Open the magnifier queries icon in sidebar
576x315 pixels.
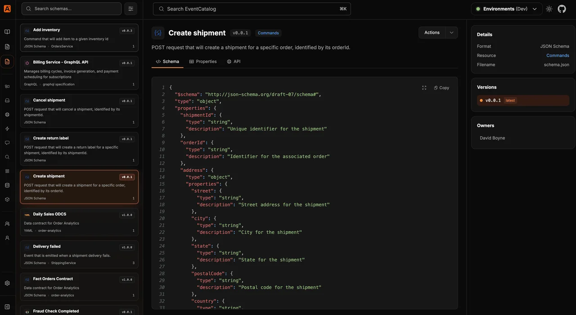point(7,157)
